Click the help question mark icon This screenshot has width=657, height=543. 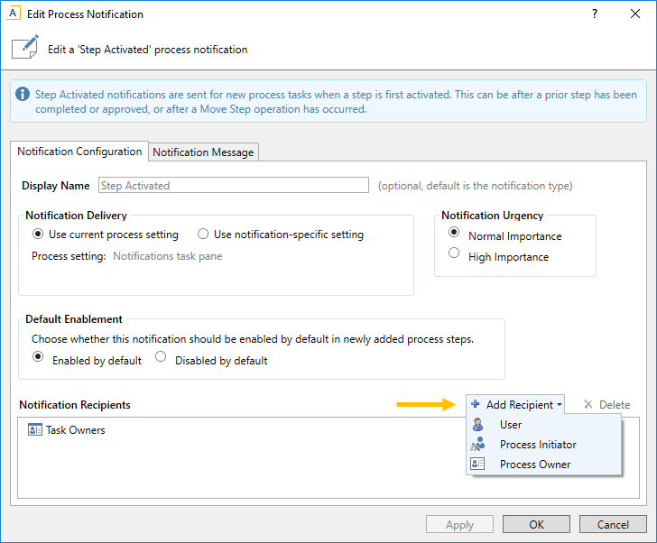click(595, 14)
